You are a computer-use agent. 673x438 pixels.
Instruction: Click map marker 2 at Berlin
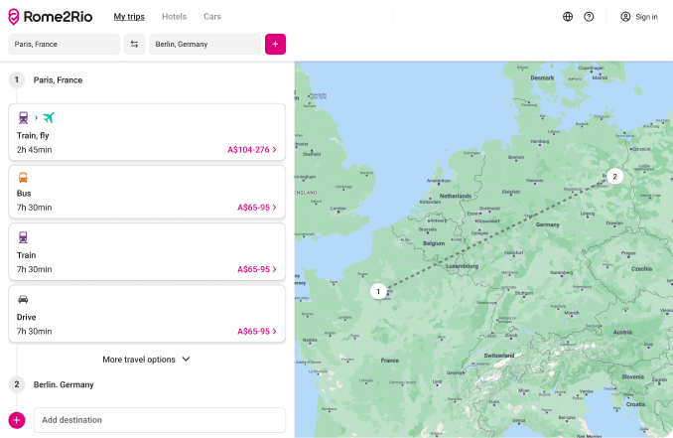click(614, 176)
